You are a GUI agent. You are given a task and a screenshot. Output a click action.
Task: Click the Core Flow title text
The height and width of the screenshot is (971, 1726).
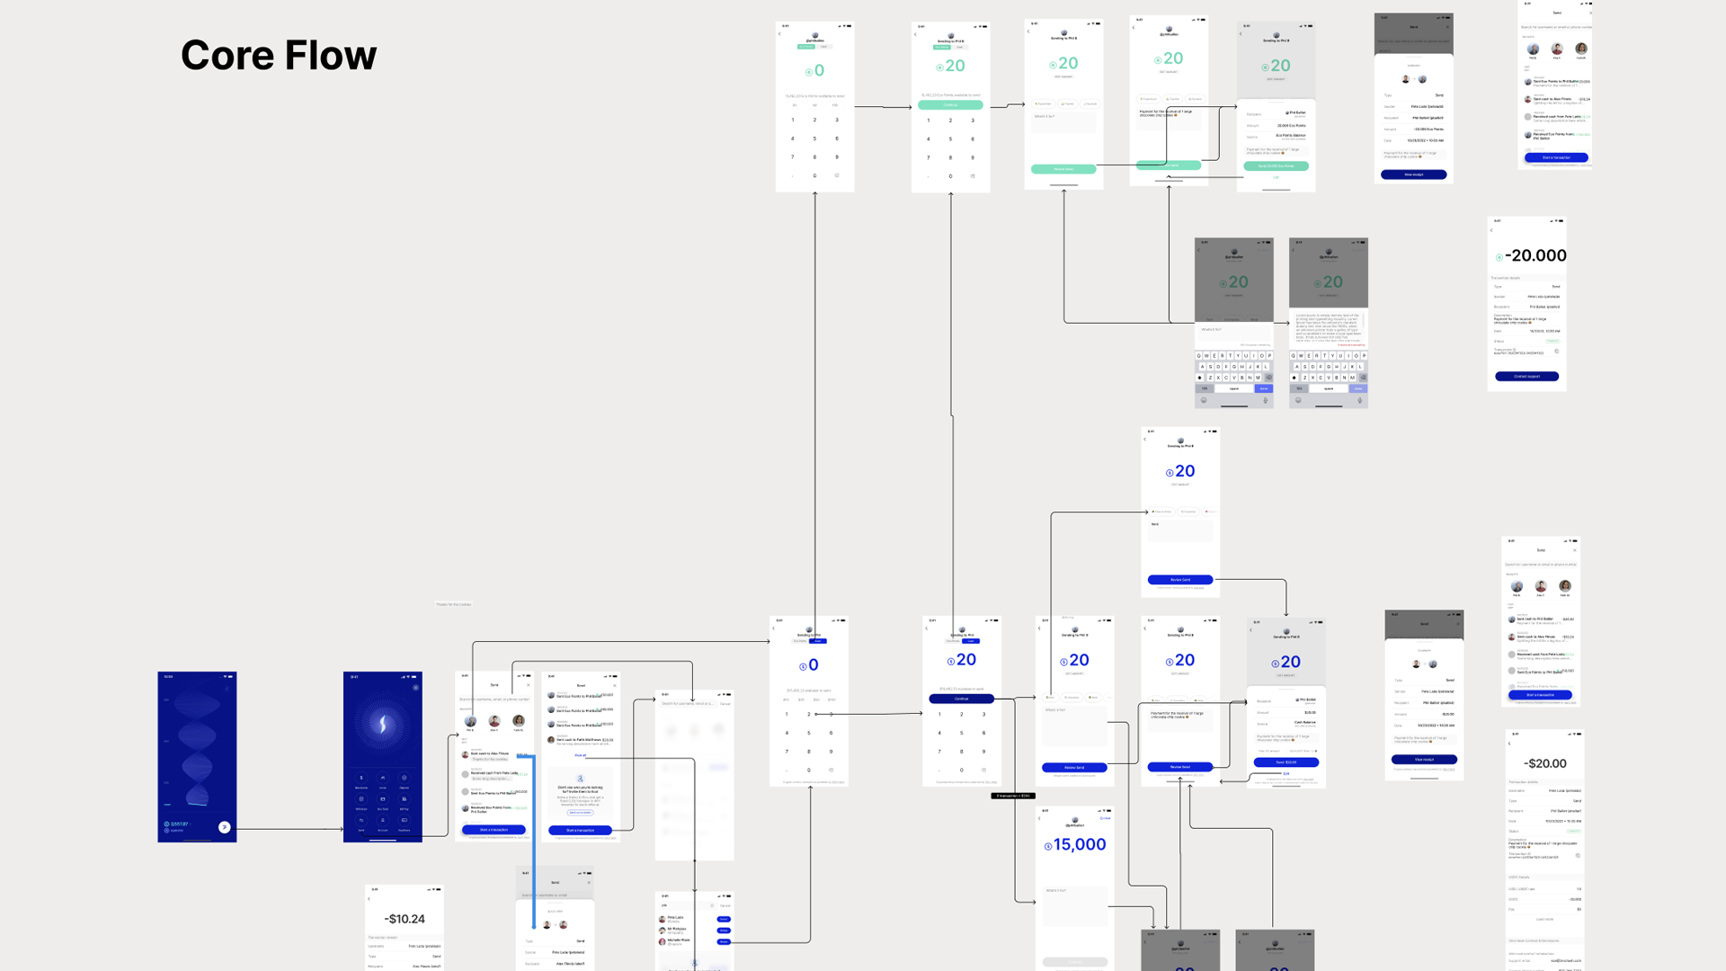[x=279, y=55]
